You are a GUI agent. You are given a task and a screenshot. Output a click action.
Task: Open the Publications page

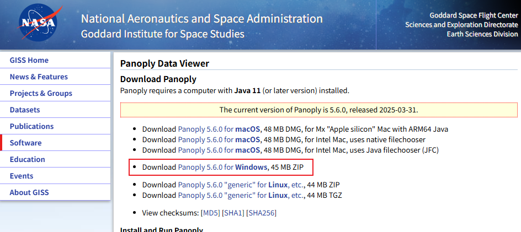55,126
